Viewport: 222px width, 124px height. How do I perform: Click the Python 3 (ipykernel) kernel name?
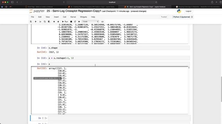[182, 17]
